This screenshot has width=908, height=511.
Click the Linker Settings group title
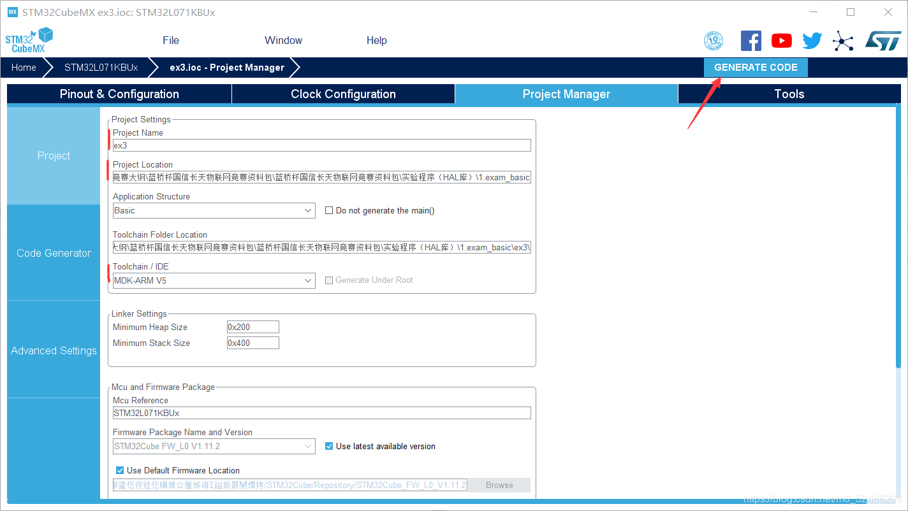click(x=139, y=313)
